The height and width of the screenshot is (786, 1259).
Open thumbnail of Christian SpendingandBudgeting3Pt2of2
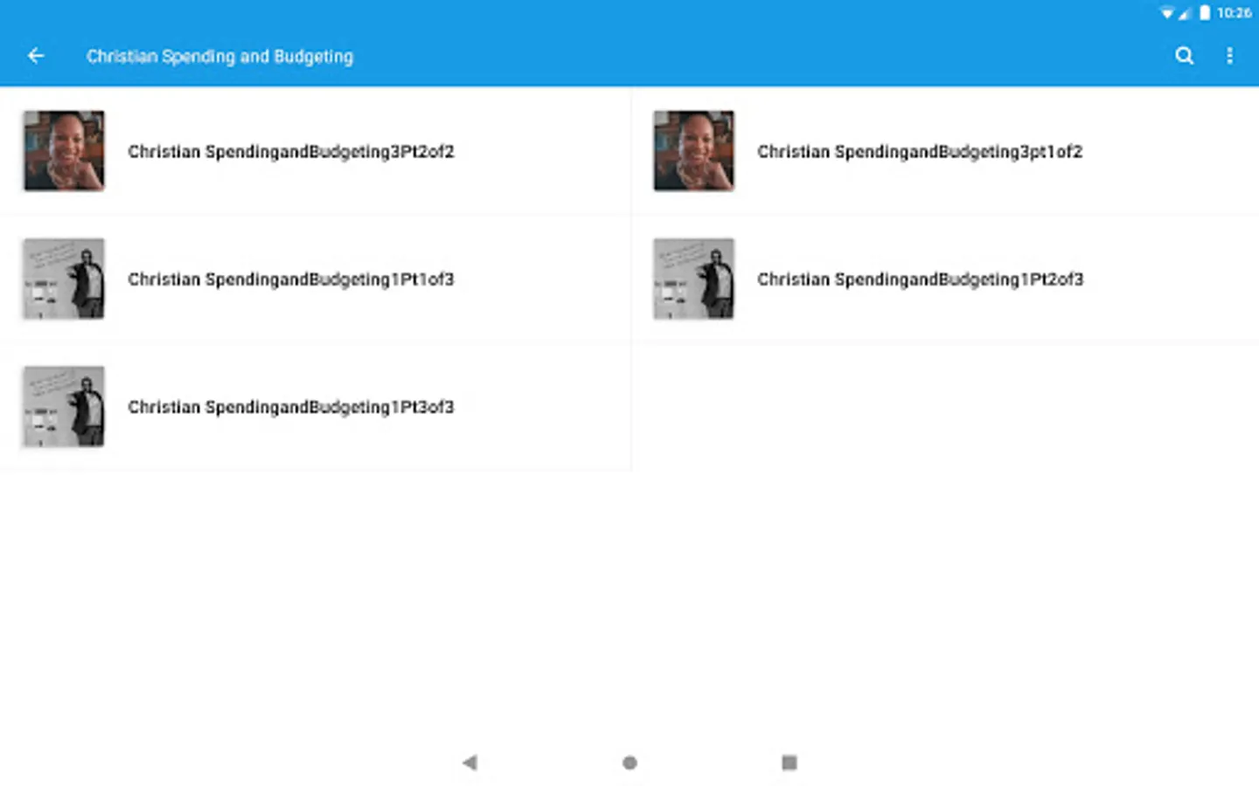(64, 150)
